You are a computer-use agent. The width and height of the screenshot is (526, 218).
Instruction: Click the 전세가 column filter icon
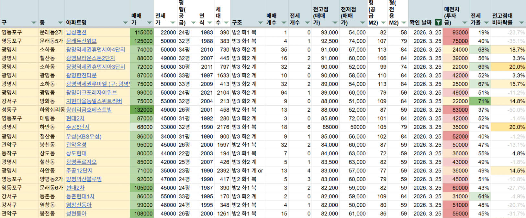173,22
